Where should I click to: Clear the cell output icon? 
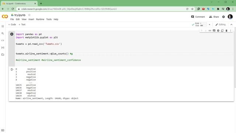tap(12, 69)
